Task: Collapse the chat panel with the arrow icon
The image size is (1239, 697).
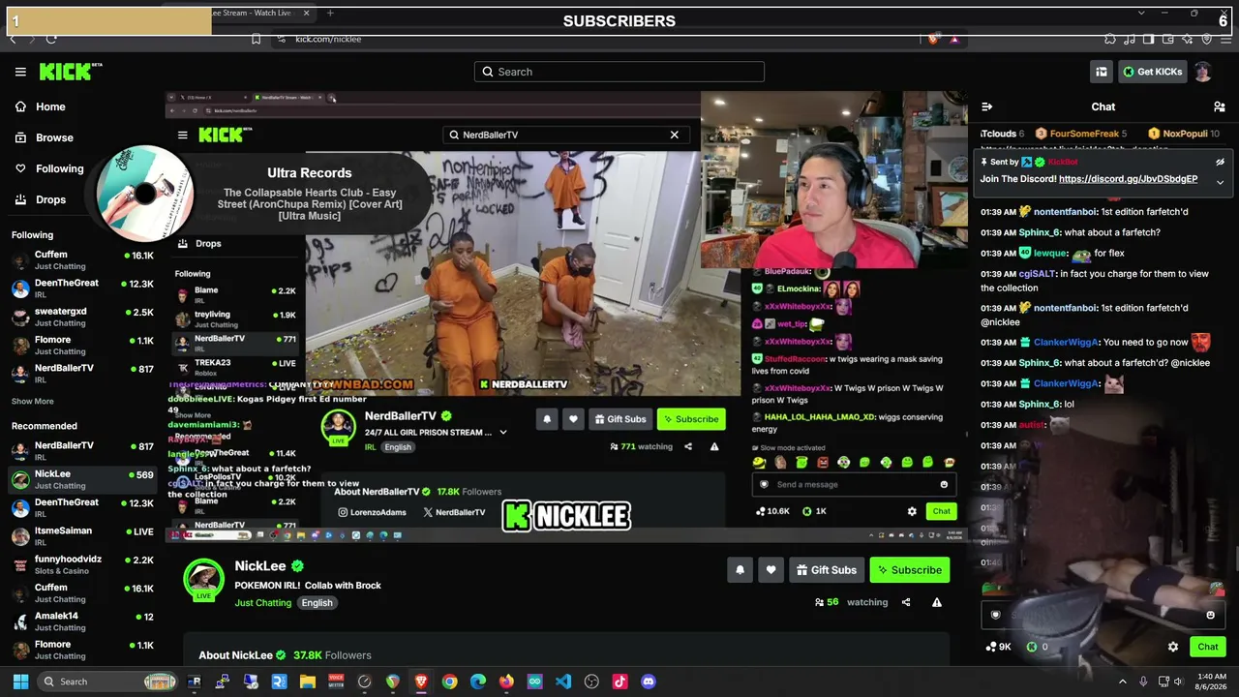Action: point(987,106)
